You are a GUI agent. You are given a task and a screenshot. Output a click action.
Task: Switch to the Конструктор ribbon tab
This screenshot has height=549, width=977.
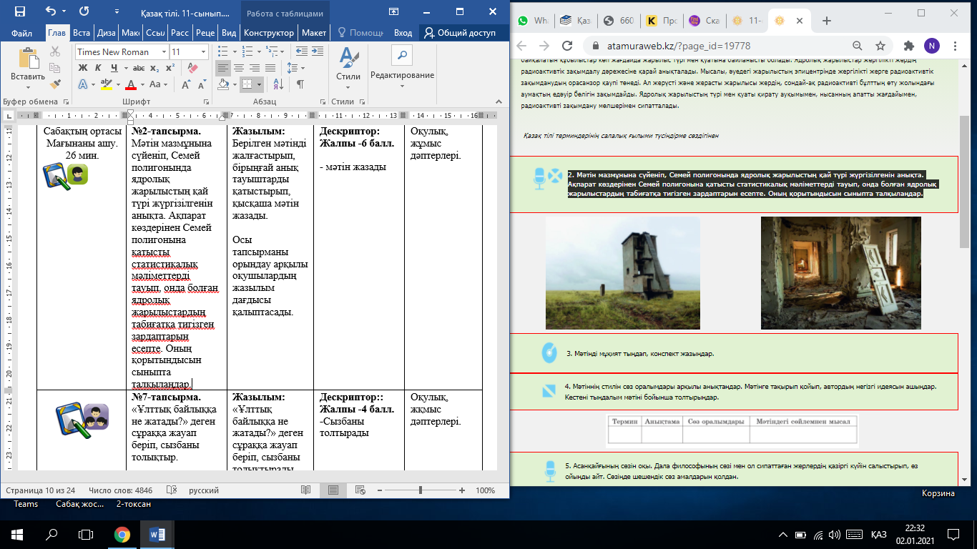(x=268, y=33)
